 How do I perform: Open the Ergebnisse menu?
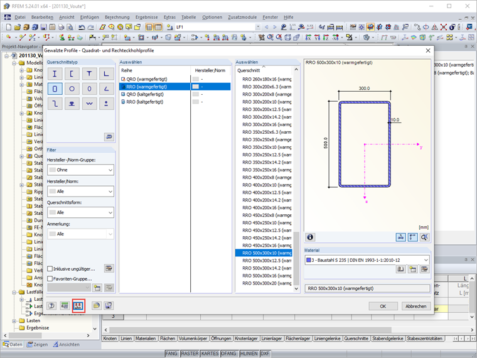tap(147, 18)
